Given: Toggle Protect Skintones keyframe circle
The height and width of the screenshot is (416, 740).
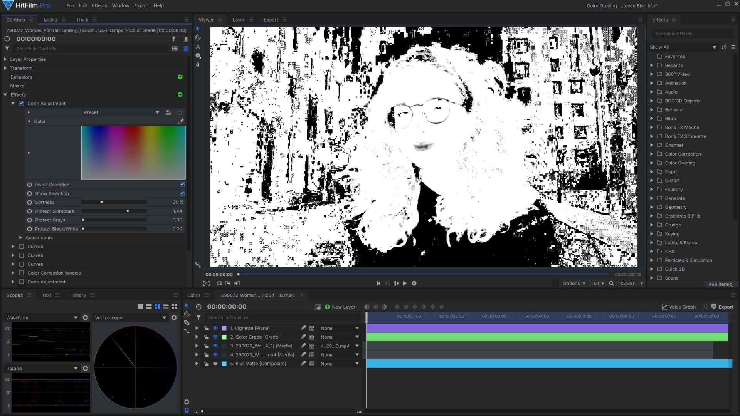Looking at the screenshot, I should (x=29, y=211).
